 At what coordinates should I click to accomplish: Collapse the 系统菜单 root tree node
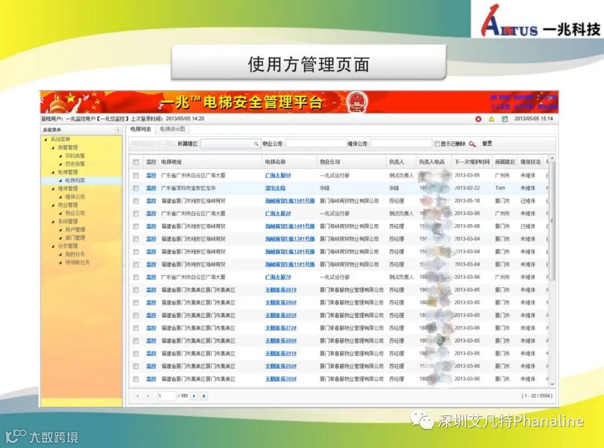click(x=46, y=139)
